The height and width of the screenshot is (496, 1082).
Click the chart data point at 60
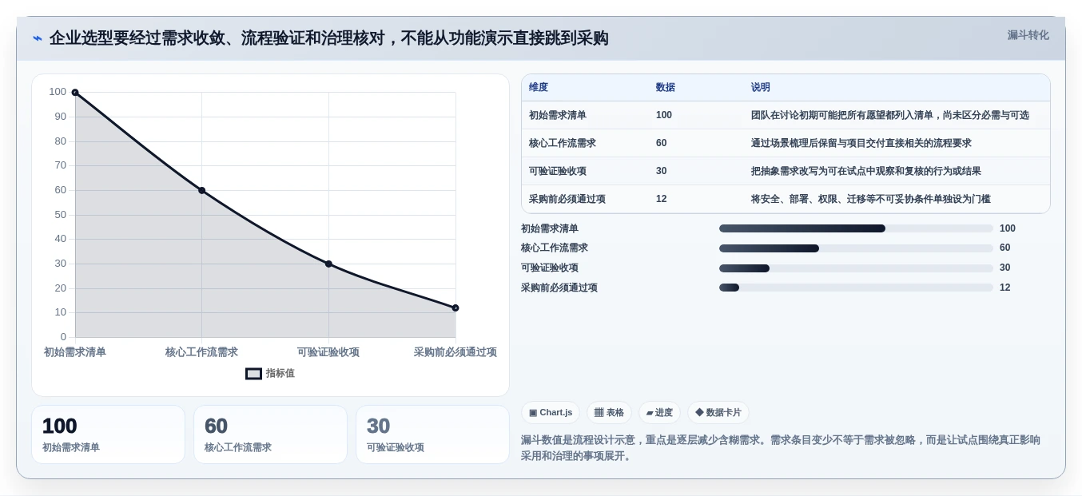pos(202,190)
